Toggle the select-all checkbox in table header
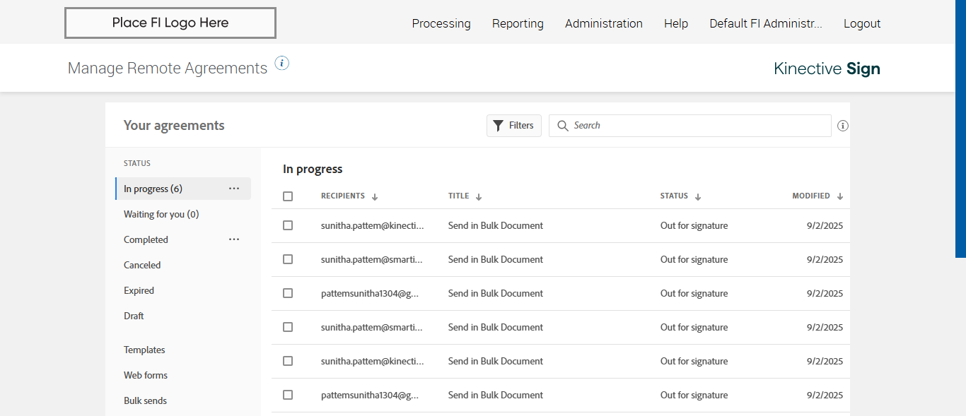 point(288,196)
